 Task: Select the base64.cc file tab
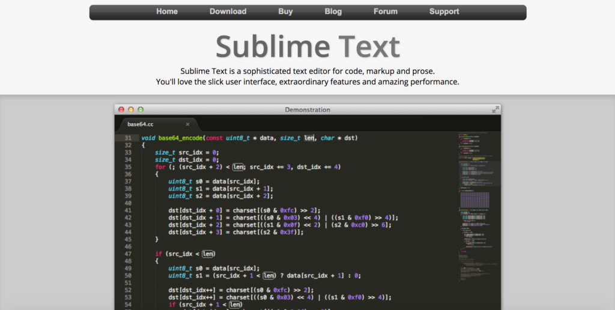coord(141,124)
